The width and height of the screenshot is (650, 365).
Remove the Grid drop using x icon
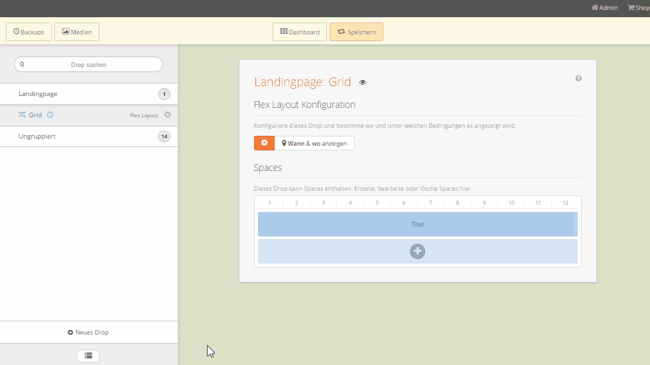point(167,115)
